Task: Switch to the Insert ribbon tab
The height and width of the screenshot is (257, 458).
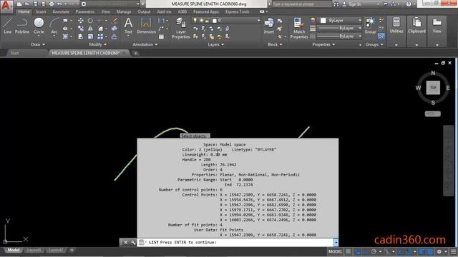Action: [x=41, y=11]
